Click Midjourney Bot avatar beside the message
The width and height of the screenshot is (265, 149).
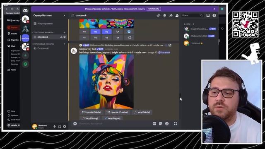pos(74,50)
